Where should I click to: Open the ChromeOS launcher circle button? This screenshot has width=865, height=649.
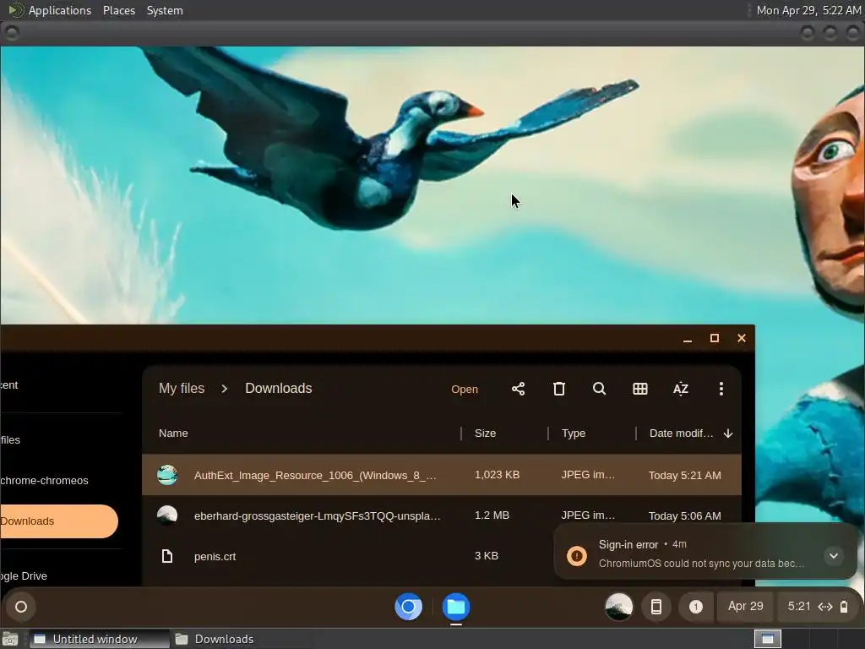21,607
